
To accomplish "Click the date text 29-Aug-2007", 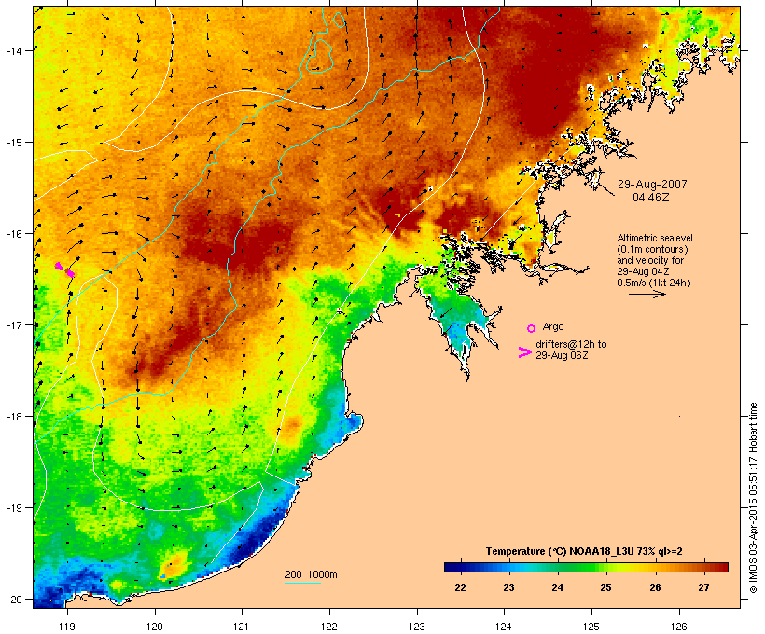I will (652, 185).
